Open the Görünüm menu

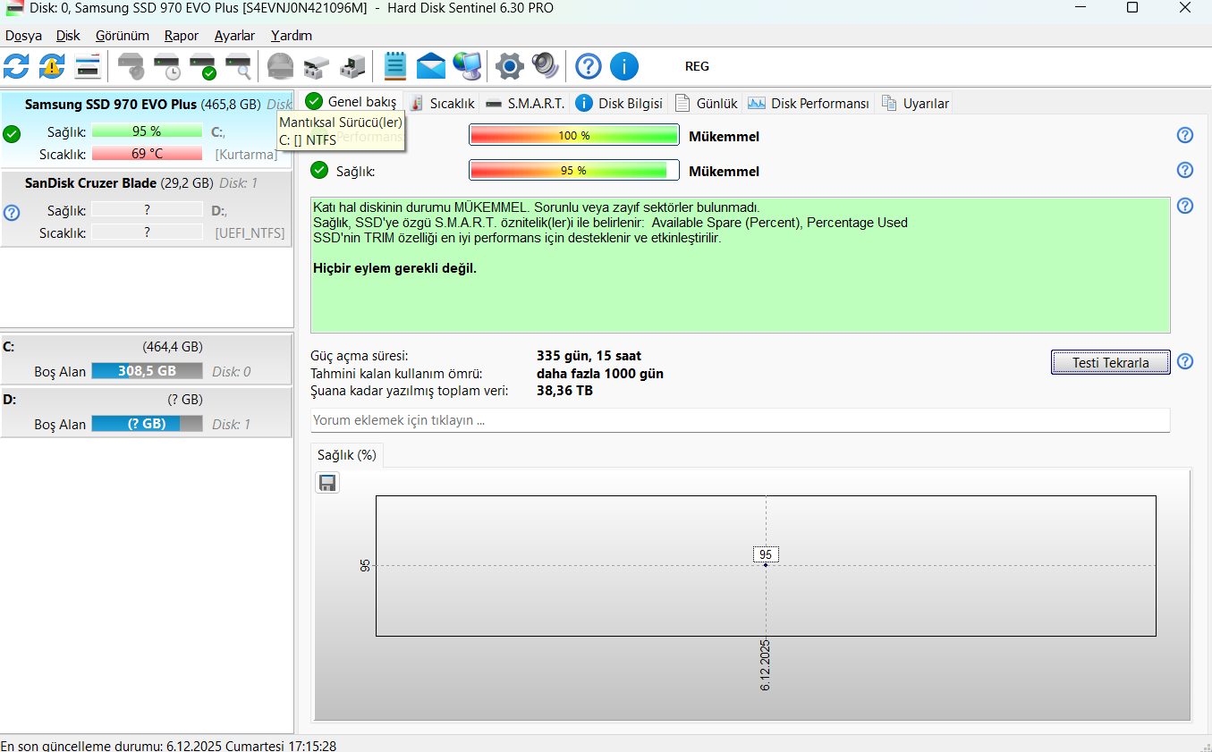coord(123,36)
